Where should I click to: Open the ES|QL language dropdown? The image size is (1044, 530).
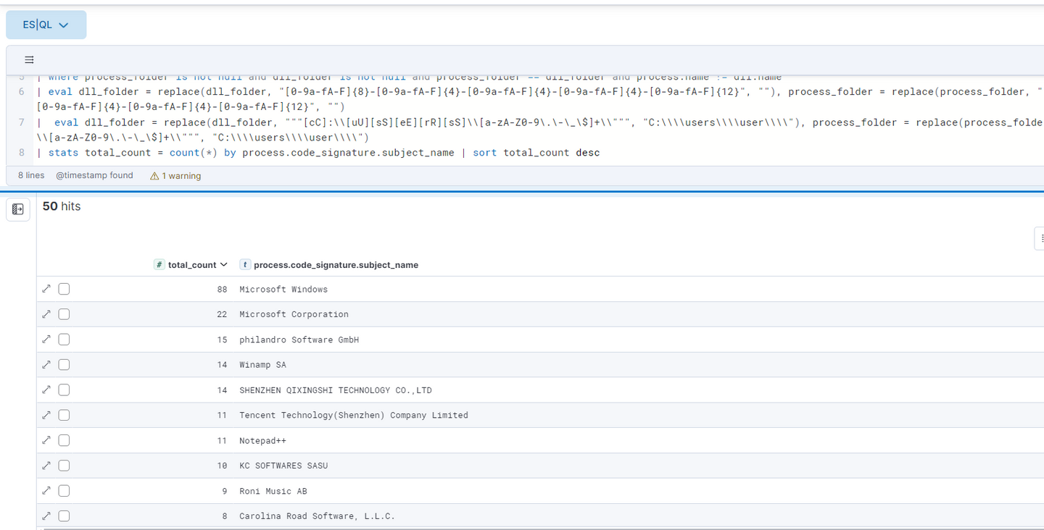coord(46,25)
